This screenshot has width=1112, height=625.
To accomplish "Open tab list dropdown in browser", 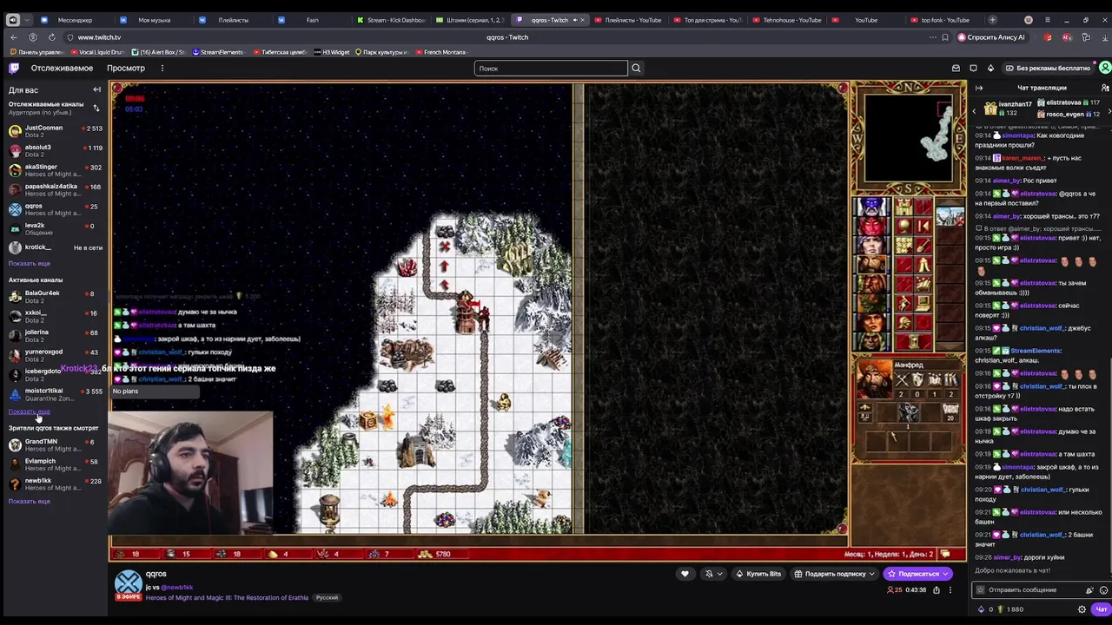I will pyautogui.click(x=27, y=20).
